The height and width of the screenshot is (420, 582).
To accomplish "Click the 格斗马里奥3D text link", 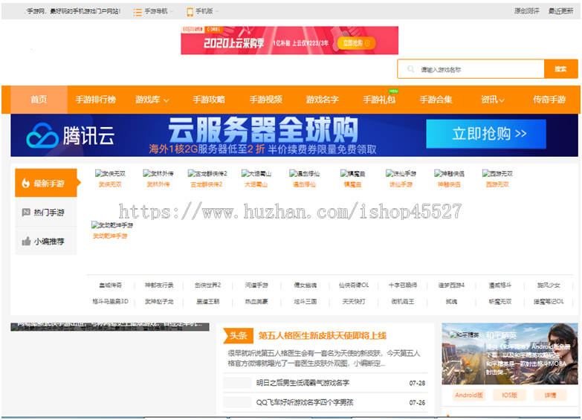I will coord(110,302).
